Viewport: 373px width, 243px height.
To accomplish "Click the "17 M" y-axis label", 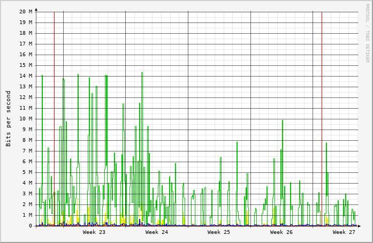I will [26, 44].
